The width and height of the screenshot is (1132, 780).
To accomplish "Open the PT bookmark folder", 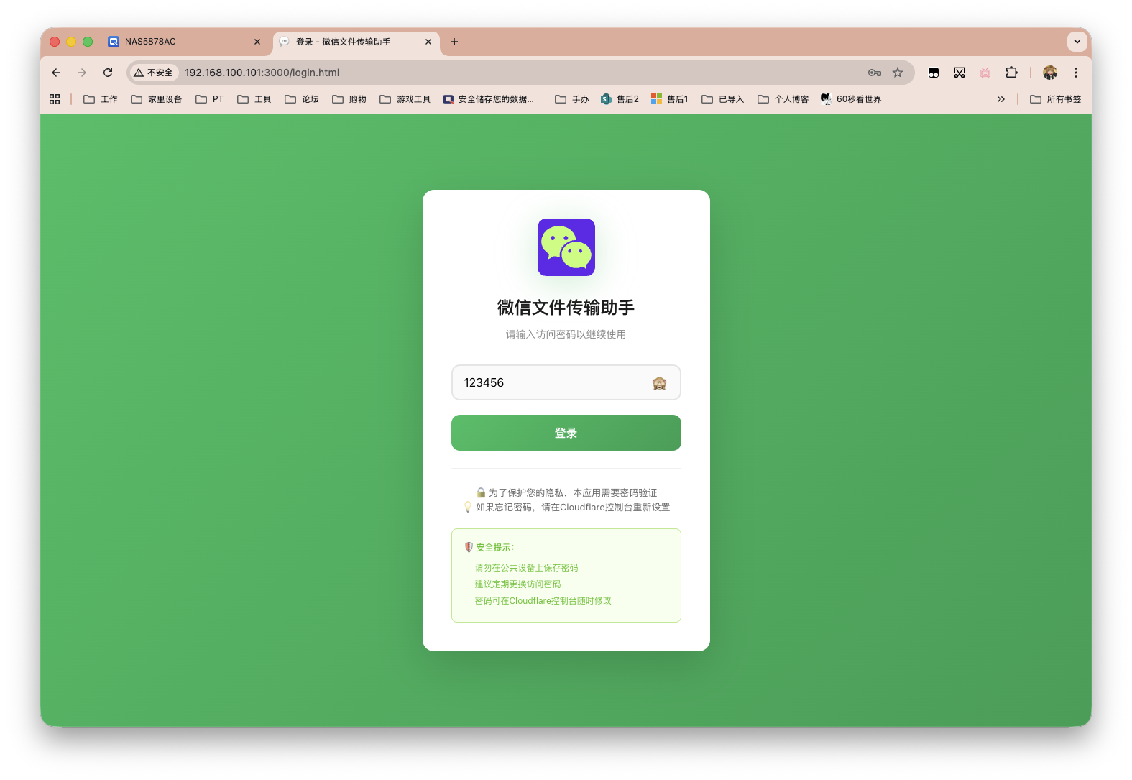I will pyautogui.click(x=210, y=99).
